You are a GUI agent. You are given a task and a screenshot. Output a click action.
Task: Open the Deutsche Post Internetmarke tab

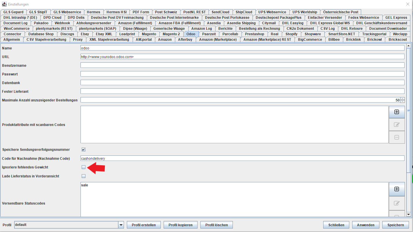click(174, 18)
